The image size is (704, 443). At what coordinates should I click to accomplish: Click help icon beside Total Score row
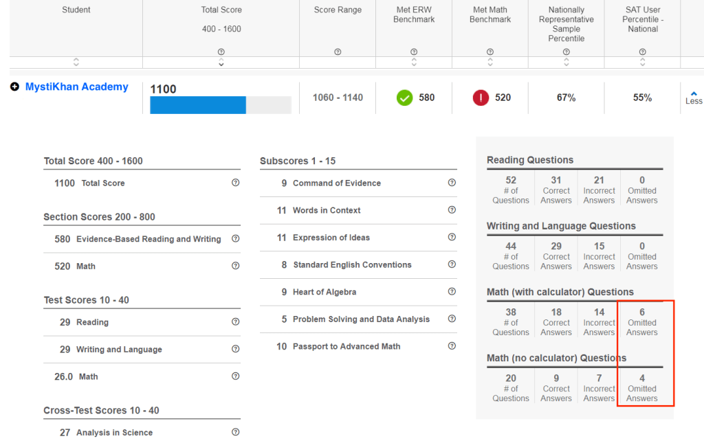pyautogui.click(x=235, y=183)
